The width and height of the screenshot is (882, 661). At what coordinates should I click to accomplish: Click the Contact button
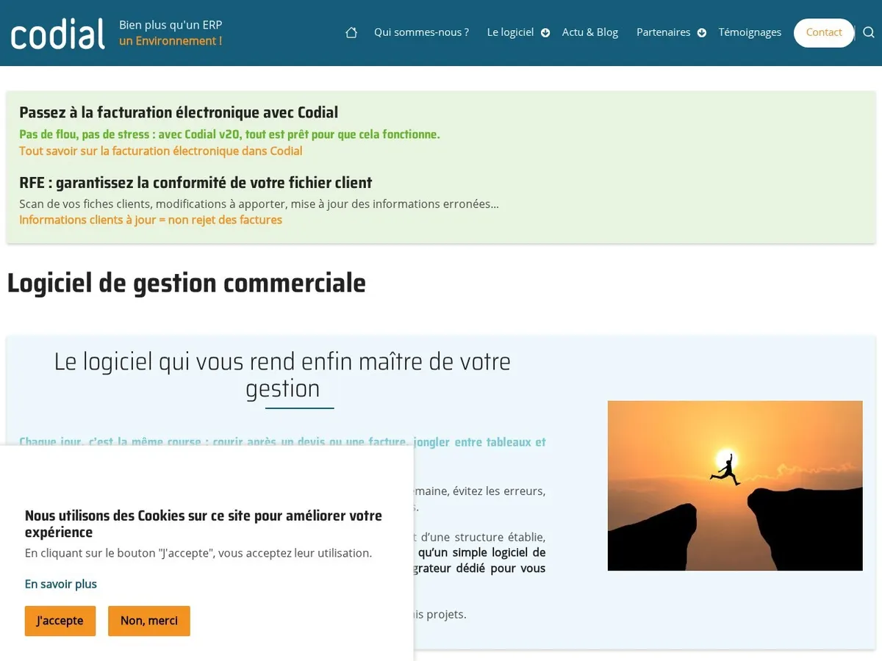pyautogui.click(x=824, y=32)
